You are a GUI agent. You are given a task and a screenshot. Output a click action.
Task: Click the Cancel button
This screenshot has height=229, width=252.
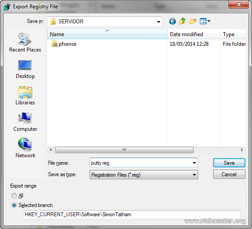[229, 174]
